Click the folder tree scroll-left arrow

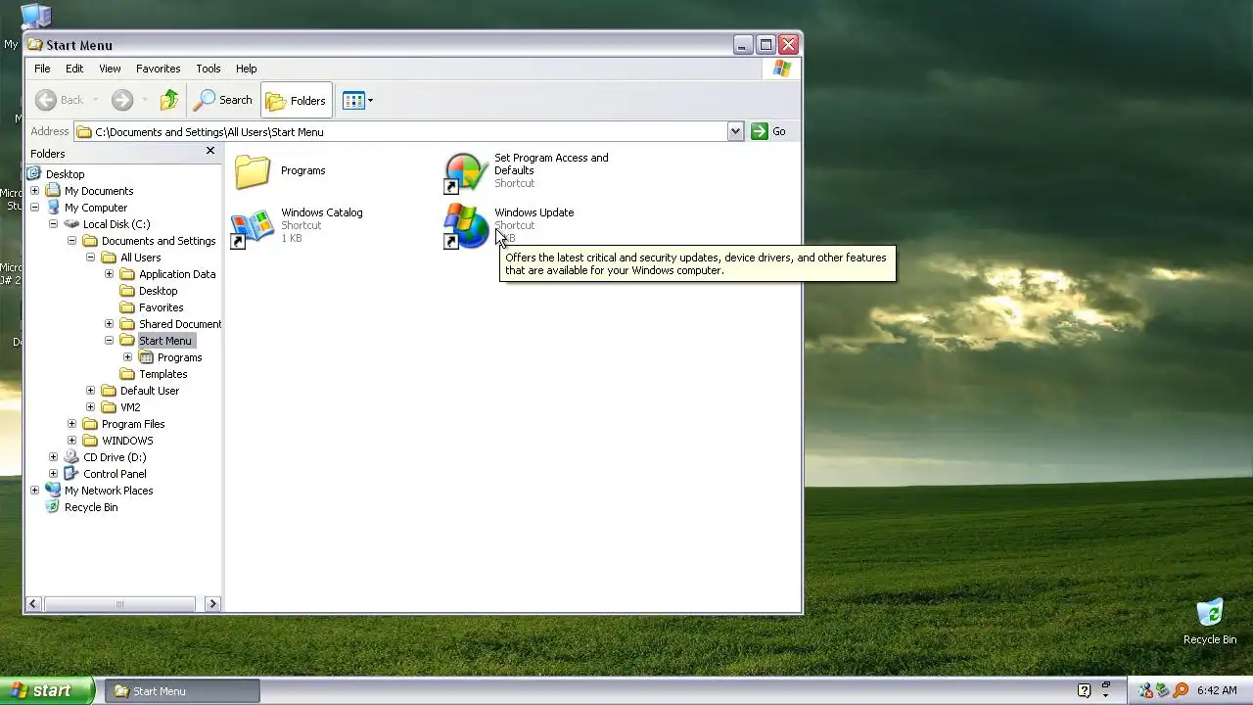click(33, 604)
